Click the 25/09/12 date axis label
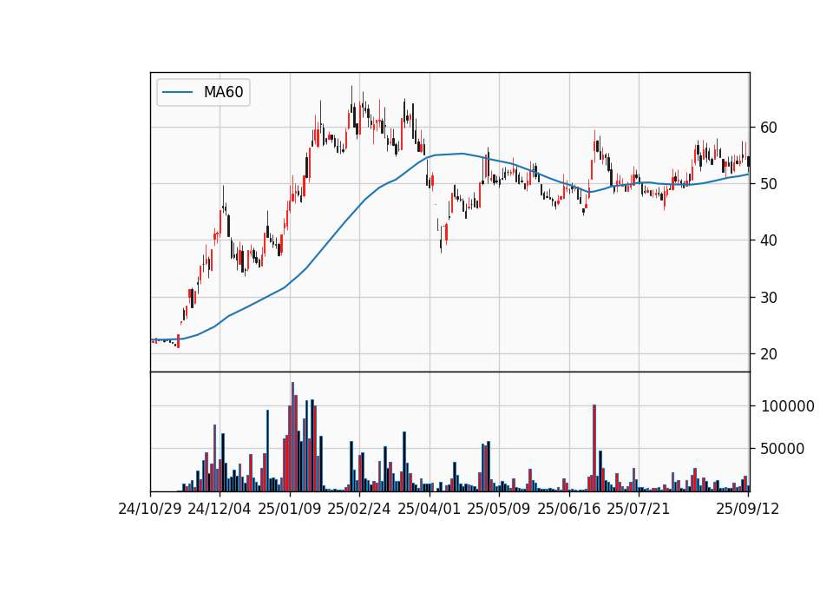The image size is (833, 599). [748, 509]
